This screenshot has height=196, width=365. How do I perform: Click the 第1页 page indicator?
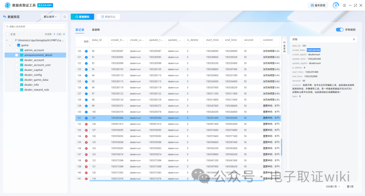click(350, 187)
